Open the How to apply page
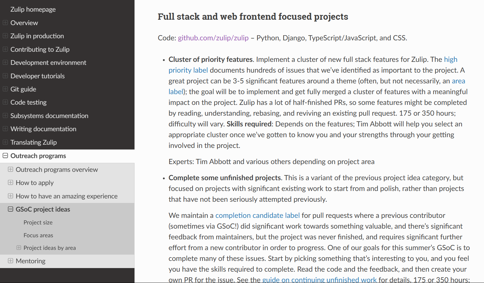The height and width of the screenshot is (283, 484). pyautogui.click(x=35, y=183)
